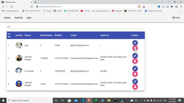
Task: Open GitHub bookmark
Action: coord(58,11)
